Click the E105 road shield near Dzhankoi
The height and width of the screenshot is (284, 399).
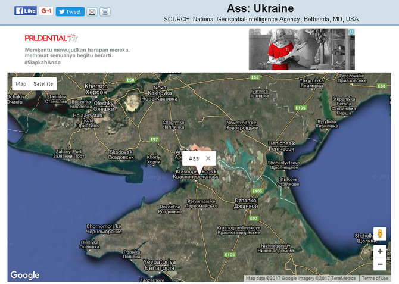tap(257, 191)
